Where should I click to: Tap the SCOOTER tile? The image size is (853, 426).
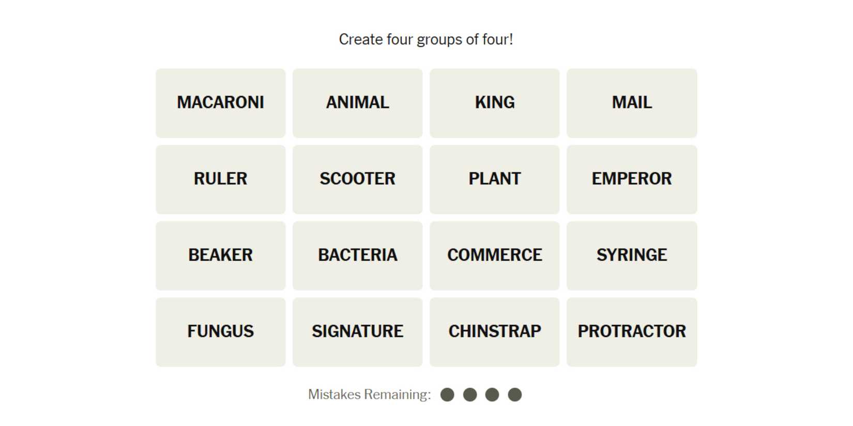pos(357,179)
